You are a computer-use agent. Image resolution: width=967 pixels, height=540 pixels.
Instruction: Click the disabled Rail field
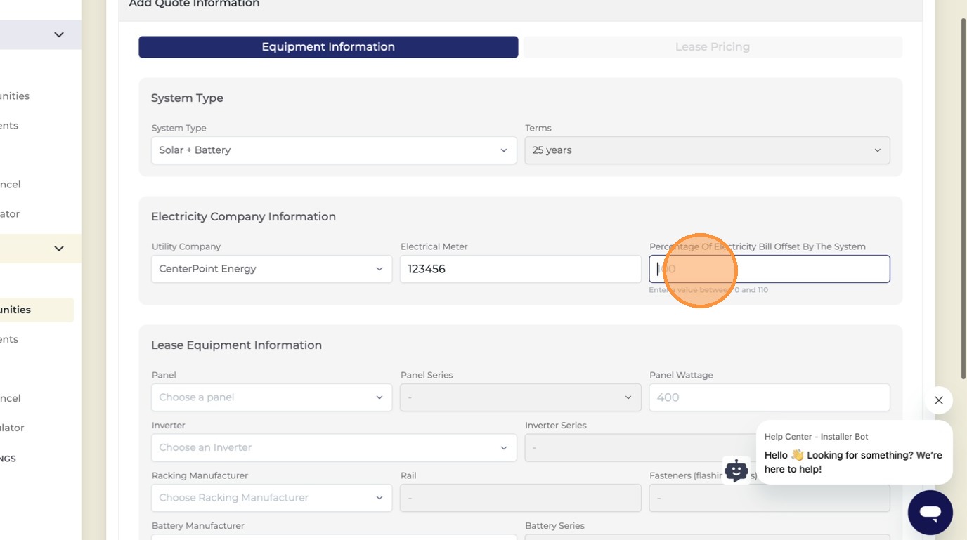(x=520, y=498)
